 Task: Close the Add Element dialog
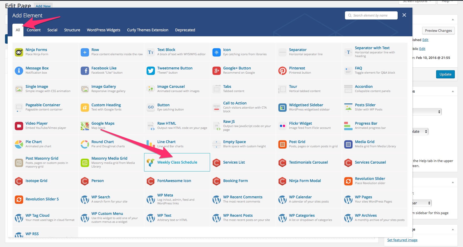[x=404, y=15]
